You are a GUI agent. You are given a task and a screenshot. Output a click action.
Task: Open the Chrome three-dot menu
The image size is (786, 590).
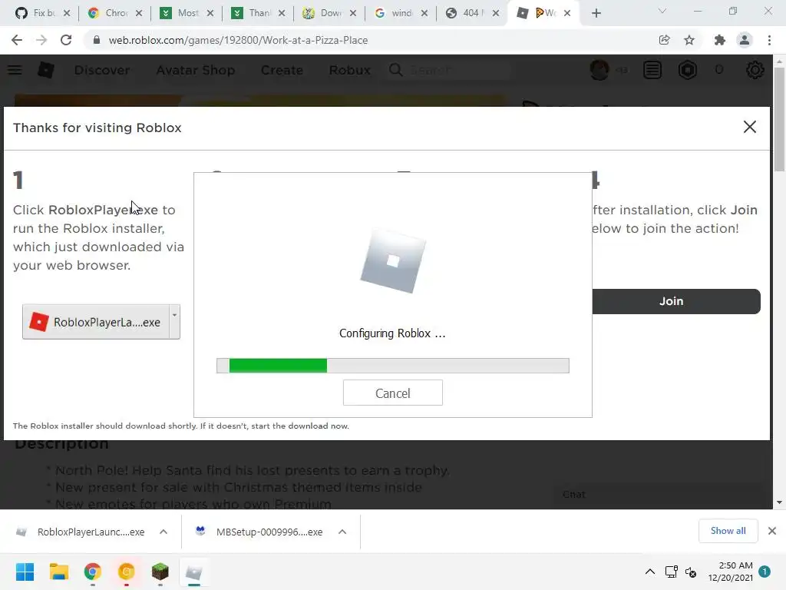(x=769, y=40)
